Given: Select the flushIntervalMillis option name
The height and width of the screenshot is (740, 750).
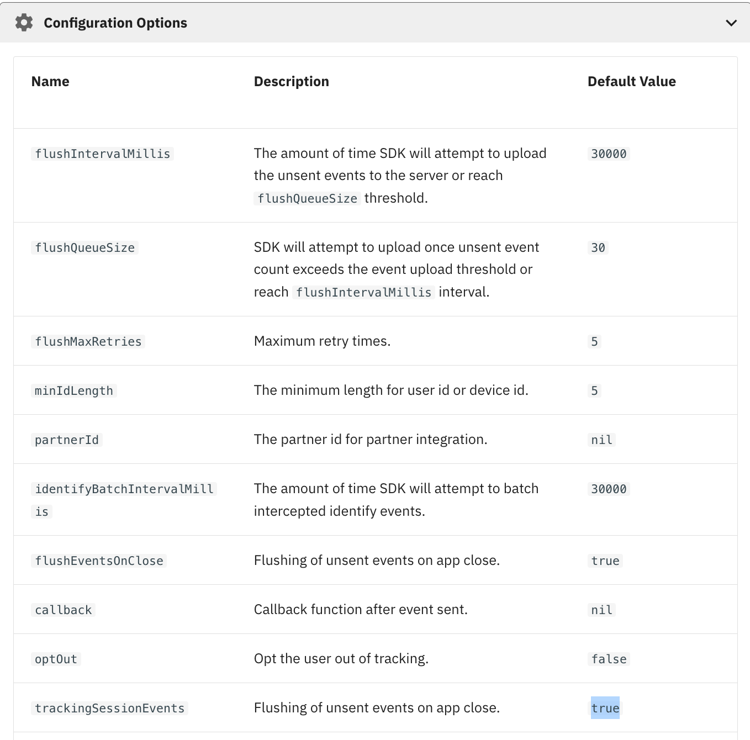Looking at the screenshot, I should coord(102,154).
